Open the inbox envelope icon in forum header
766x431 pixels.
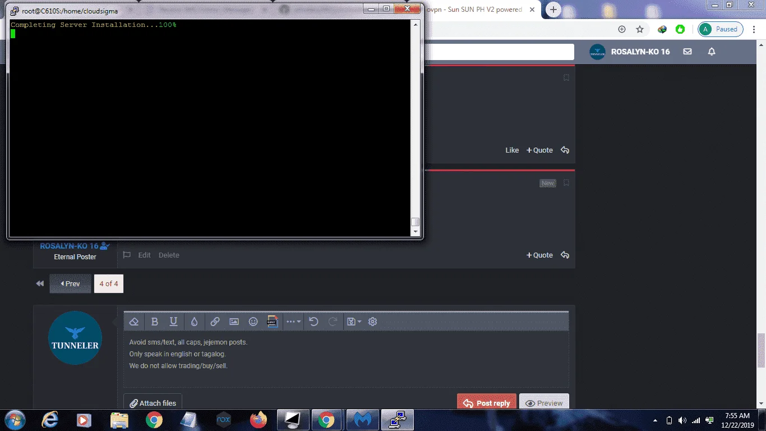coord(687,52)
